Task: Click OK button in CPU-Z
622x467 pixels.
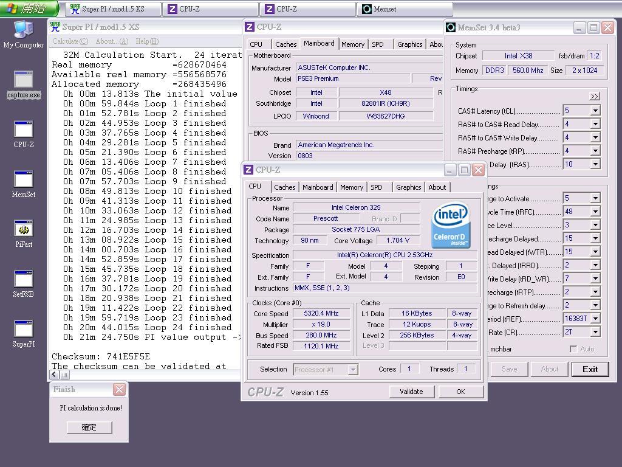Action: coord(460,392)
